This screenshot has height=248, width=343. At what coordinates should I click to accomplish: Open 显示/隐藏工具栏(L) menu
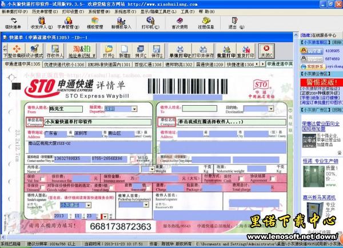click(158, 11)
